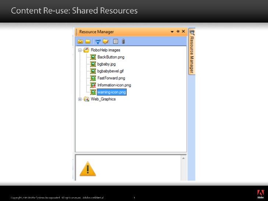Click the highlighted warning-icon.png file
The image size is (268, 201).
pyautogui.click(x=112, y=92)
